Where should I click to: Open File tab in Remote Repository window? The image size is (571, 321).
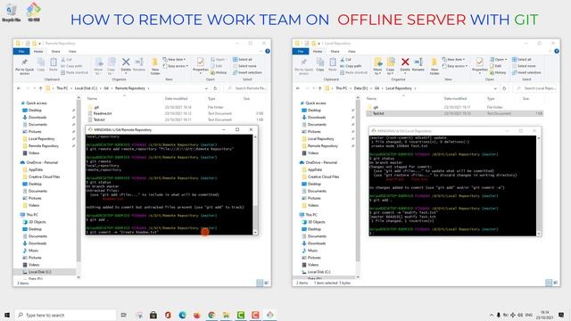click(21, 52)
